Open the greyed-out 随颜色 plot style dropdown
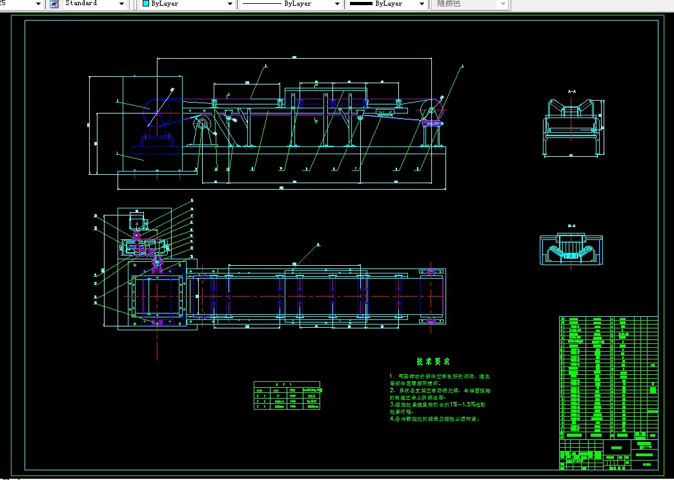Image resolution: width=674 pixels, height=480 pixels. [470, 3]
